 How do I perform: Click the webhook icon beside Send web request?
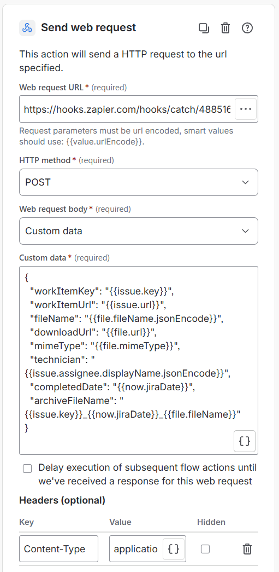(x=27, y=28)
